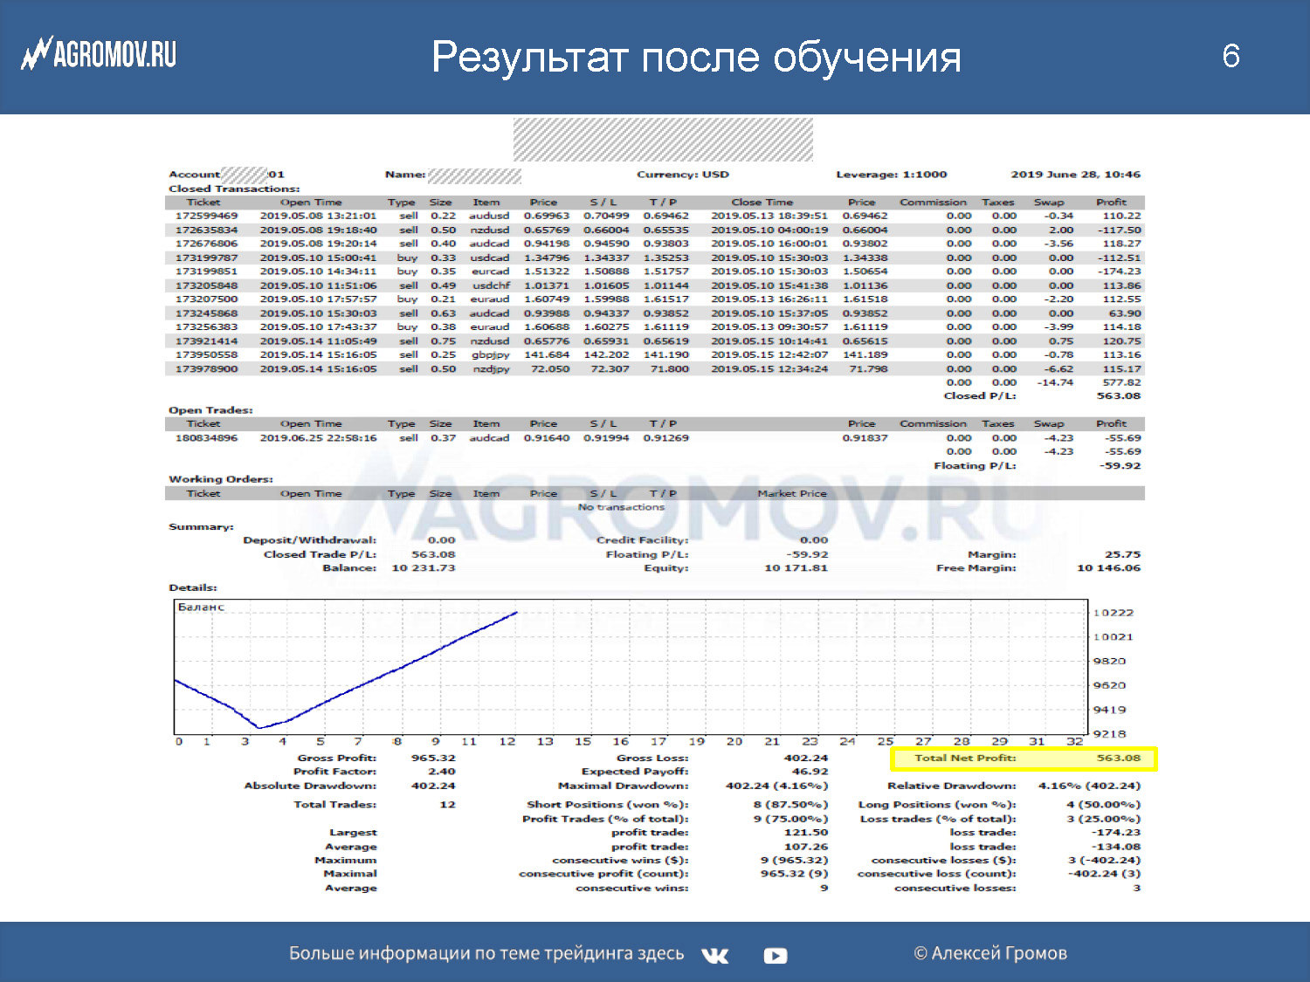Screen dimensions: 1310x982
Task: Click the 'Баланс' chart label
Action: tap(201, 607)
